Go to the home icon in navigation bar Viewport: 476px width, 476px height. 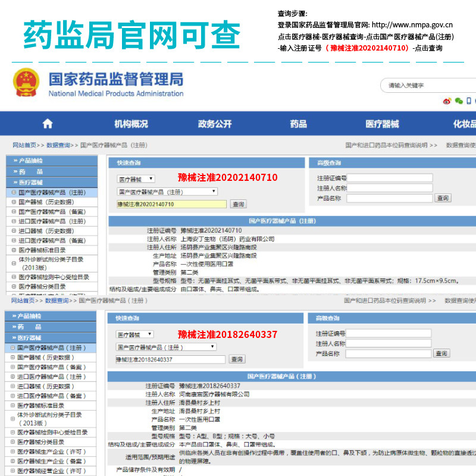(x=48, y=124)
